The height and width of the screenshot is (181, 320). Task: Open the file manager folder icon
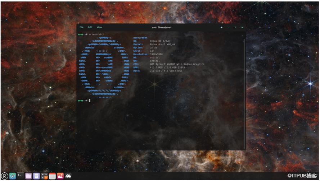coord(28,176)
